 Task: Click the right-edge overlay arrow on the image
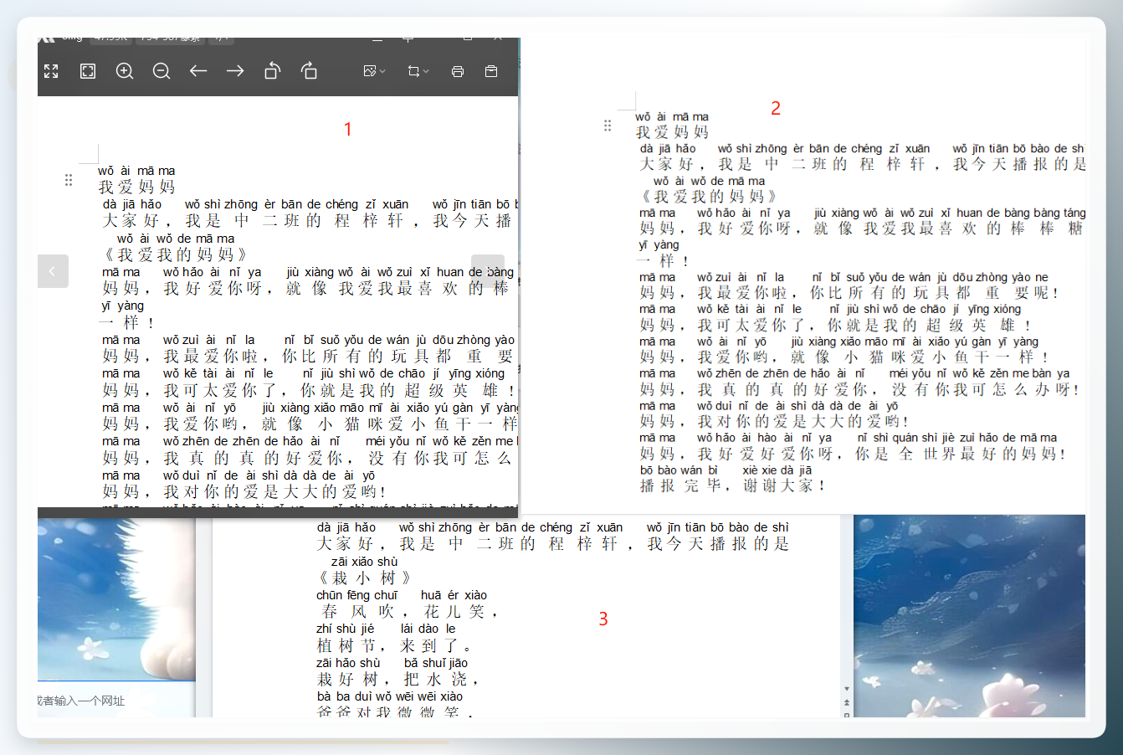pos(488,271)
